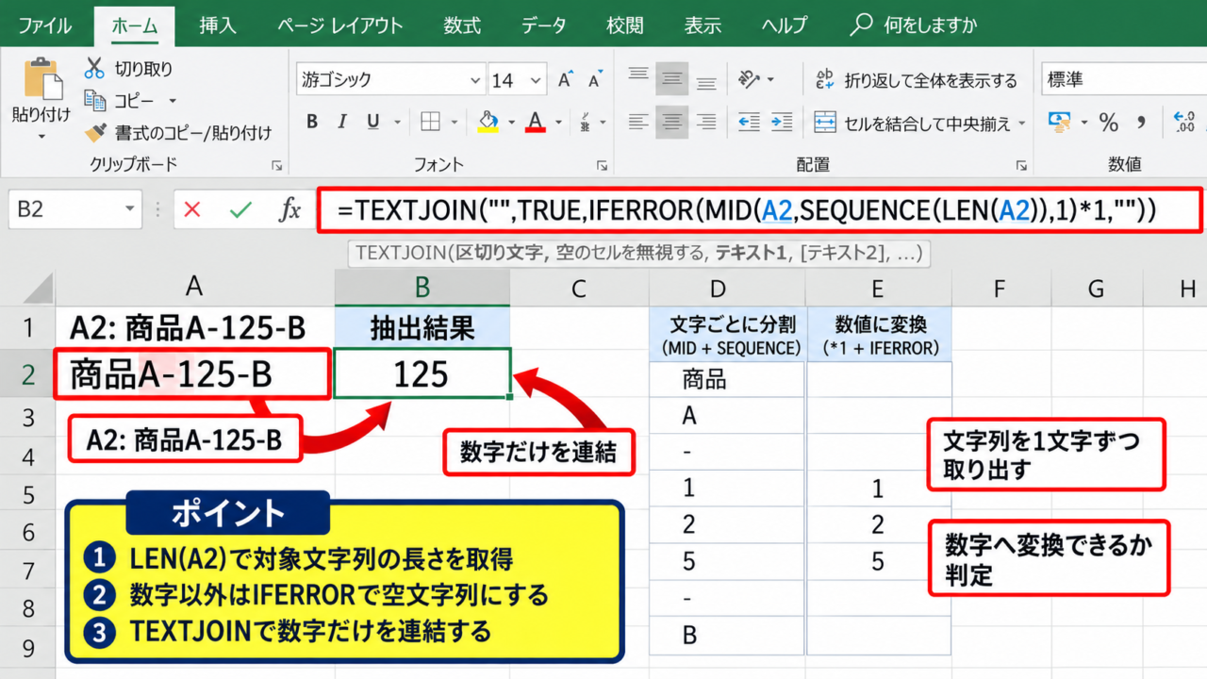Open the font size 14 dropdown
This screenshot has height=679, width=1207.
536,80
